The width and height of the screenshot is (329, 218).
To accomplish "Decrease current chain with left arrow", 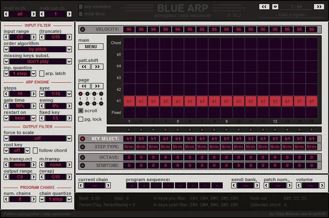I will click(x=81, y=185).
